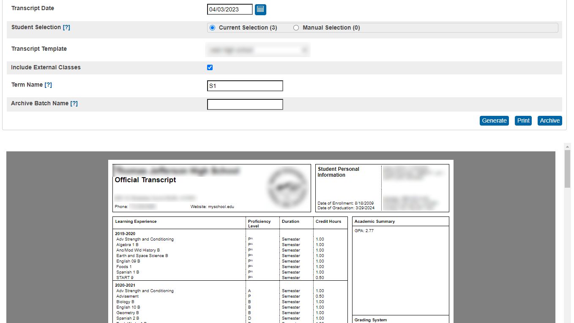This screenshot has height=323, width=574.
Task: Click the Learning Experience column header
Action: click(x=136, y=221)
